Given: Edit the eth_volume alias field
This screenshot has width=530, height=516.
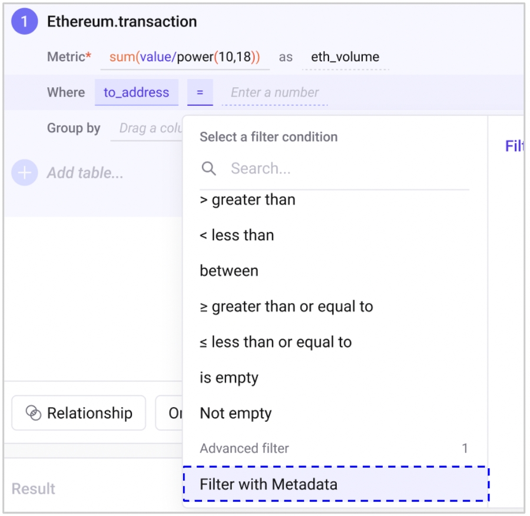Looking at the screenshot, I should pyautogui.click(x=345, y=57).
